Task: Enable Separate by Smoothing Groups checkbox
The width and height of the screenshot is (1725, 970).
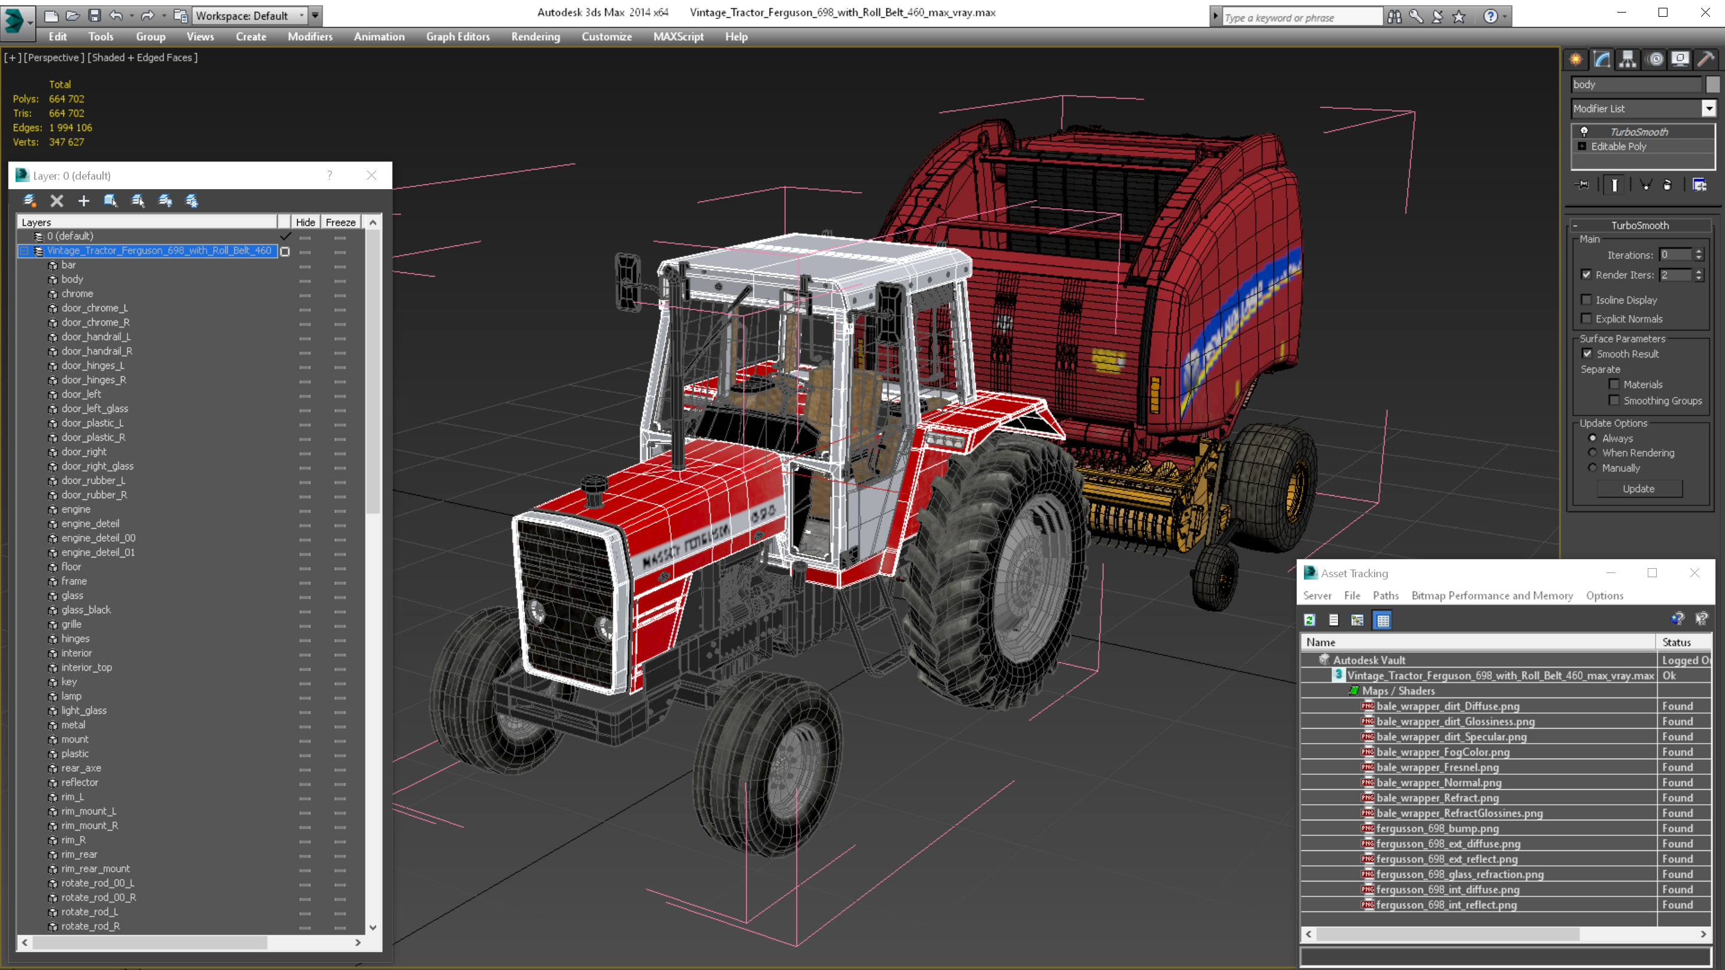Action: (x=1614, y=401)
